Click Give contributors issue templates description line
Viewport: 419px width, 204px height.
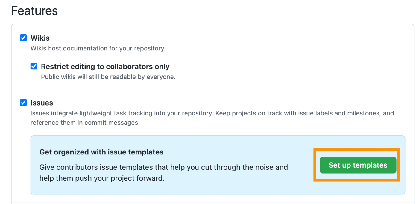coord(164,167)
